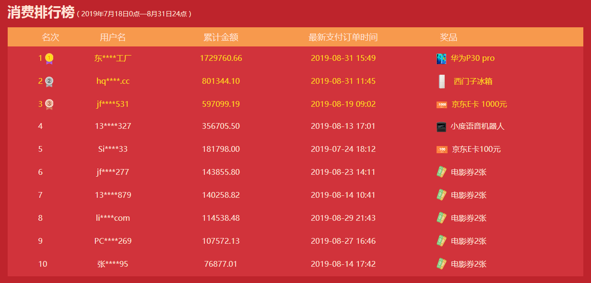Screen dimensions: 591x283
Task: Click the 累计金额 column header
Action: [221, 37]
